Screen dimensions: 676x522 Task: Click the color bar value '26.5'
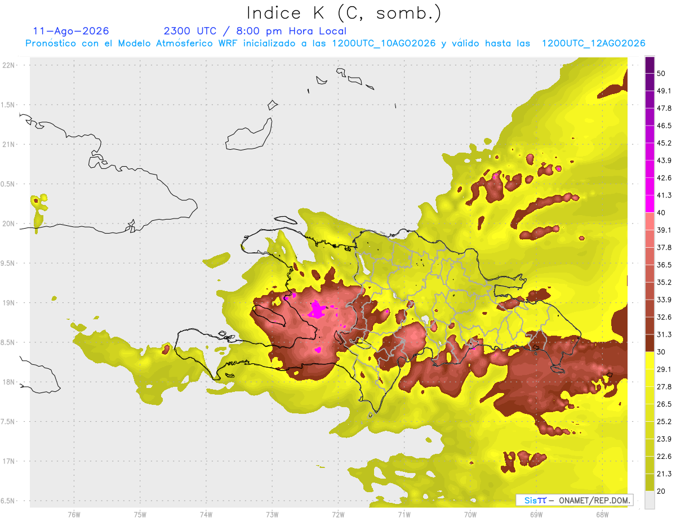[x=664, y=404]
